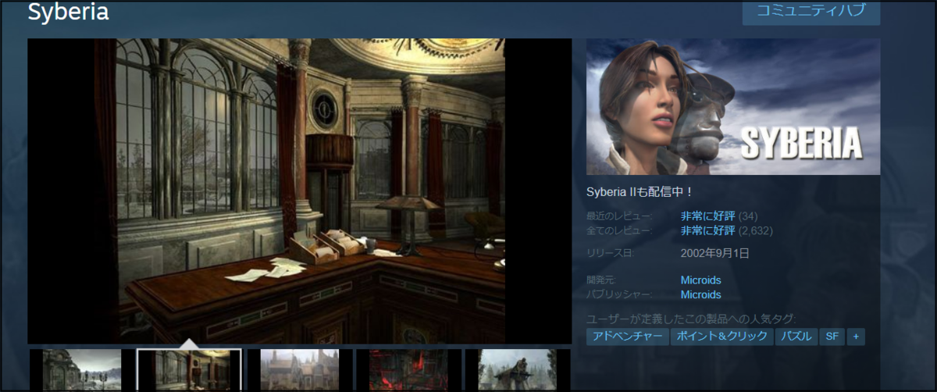Viewport: 937px width, 392px height.
Task: Click the パズル tag
Action: (796, 337)
